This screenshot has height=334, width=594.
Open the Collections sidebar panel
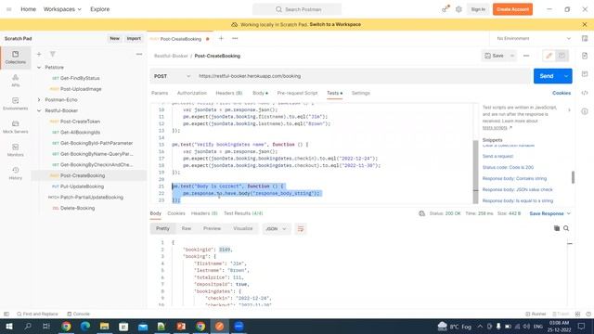[15, 58]
